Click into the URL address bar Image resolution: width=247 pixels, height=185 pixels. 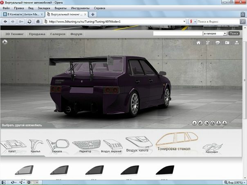tap(115, 21)
